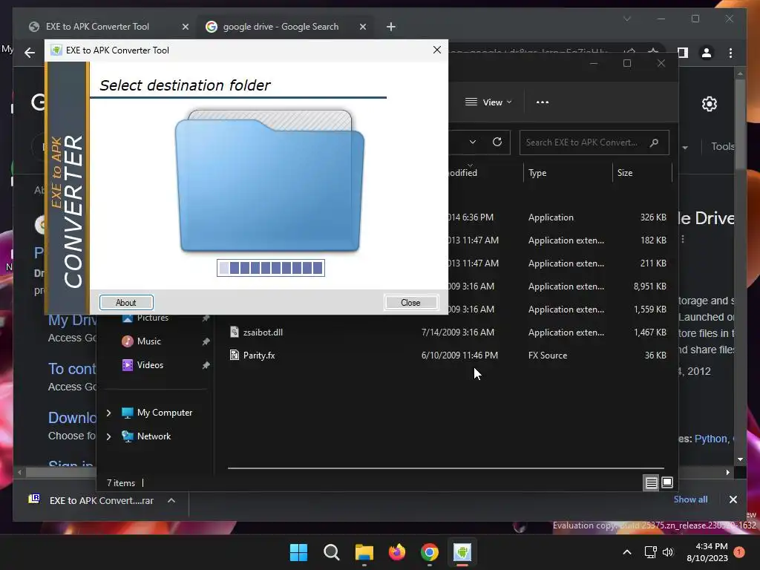Select the Parity.fx file
760x570 pixels.
tap(259, 356)
